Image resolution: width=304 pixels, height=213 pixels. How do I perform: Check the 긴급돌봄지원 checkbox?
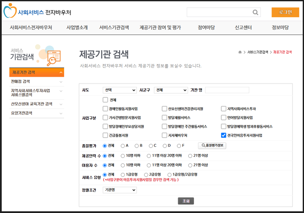pyautogui.click(x=105, y=135)
